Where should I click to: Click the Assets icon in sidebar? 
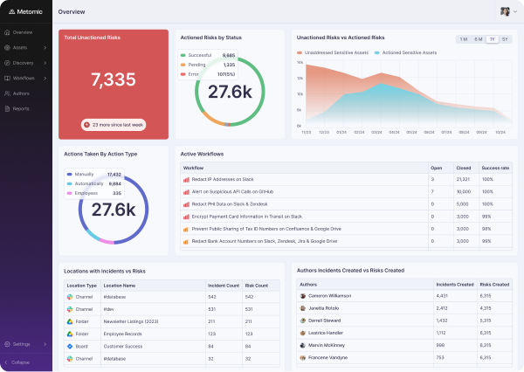click(7, 48)
